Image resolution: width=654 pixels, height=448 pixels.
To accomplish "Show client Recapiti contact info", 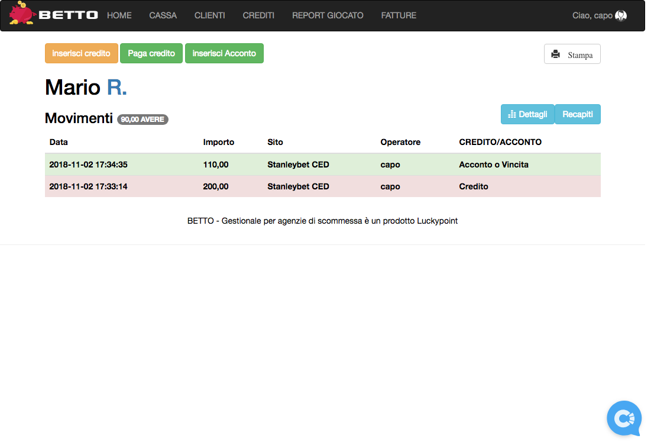I will (577, 114).
